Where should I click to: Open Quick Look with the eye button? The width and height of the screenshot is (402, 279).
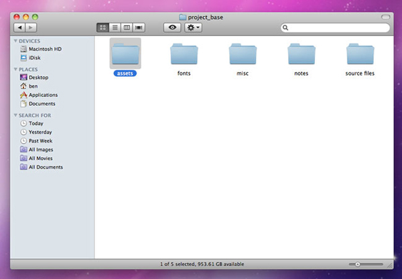(x=172, y=27)
